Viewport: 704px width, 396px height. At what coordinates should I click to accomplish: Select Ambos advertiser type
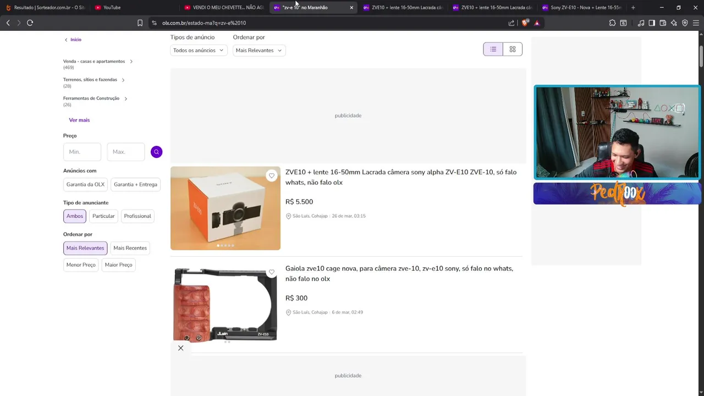pyautogui.click(x=75, y=216)
